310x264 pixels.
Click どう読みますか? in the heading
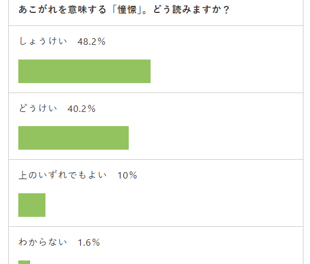tap(191, 9)
